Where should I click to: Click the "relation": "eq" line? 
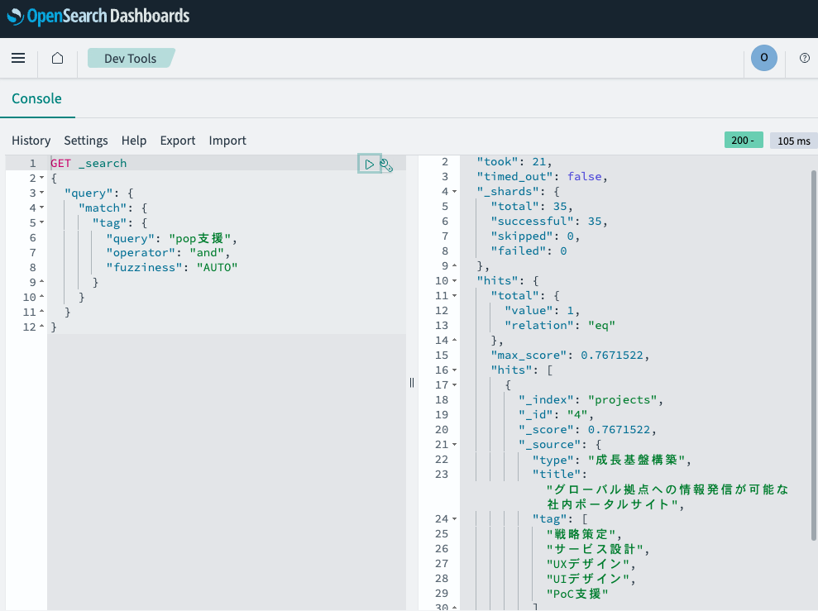pyautogui.click(x=560, y=325)
